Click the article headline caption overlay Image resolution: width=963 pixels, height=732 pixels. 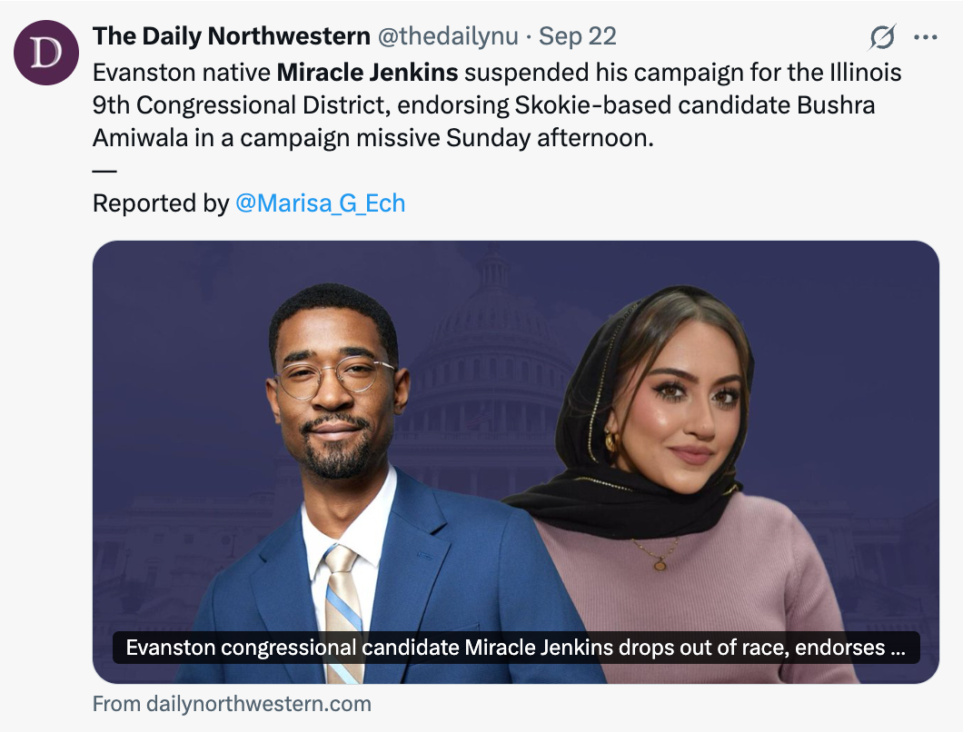click(x=515, y=648)
